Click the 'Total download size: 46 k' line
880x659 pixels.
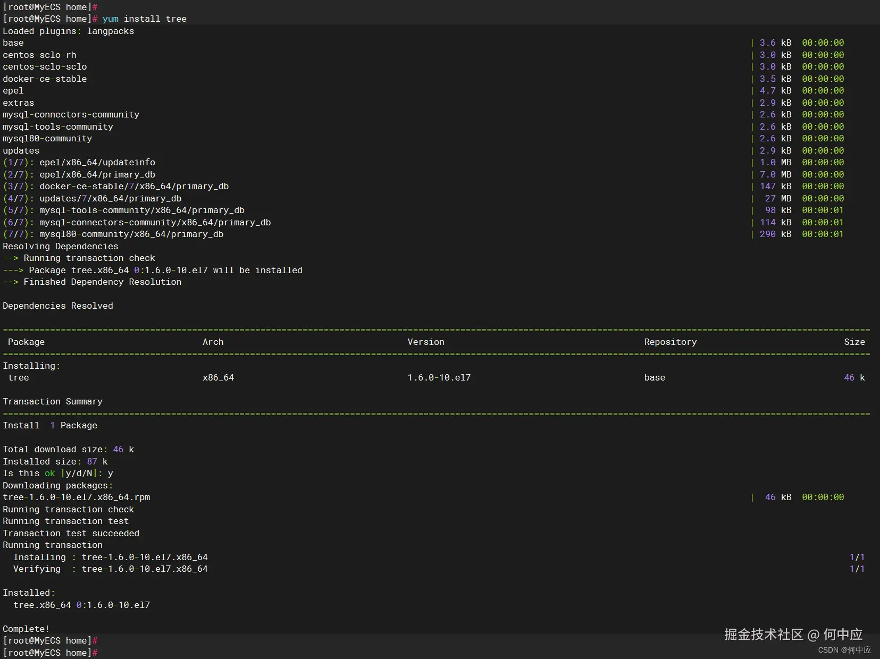[69, 450]
